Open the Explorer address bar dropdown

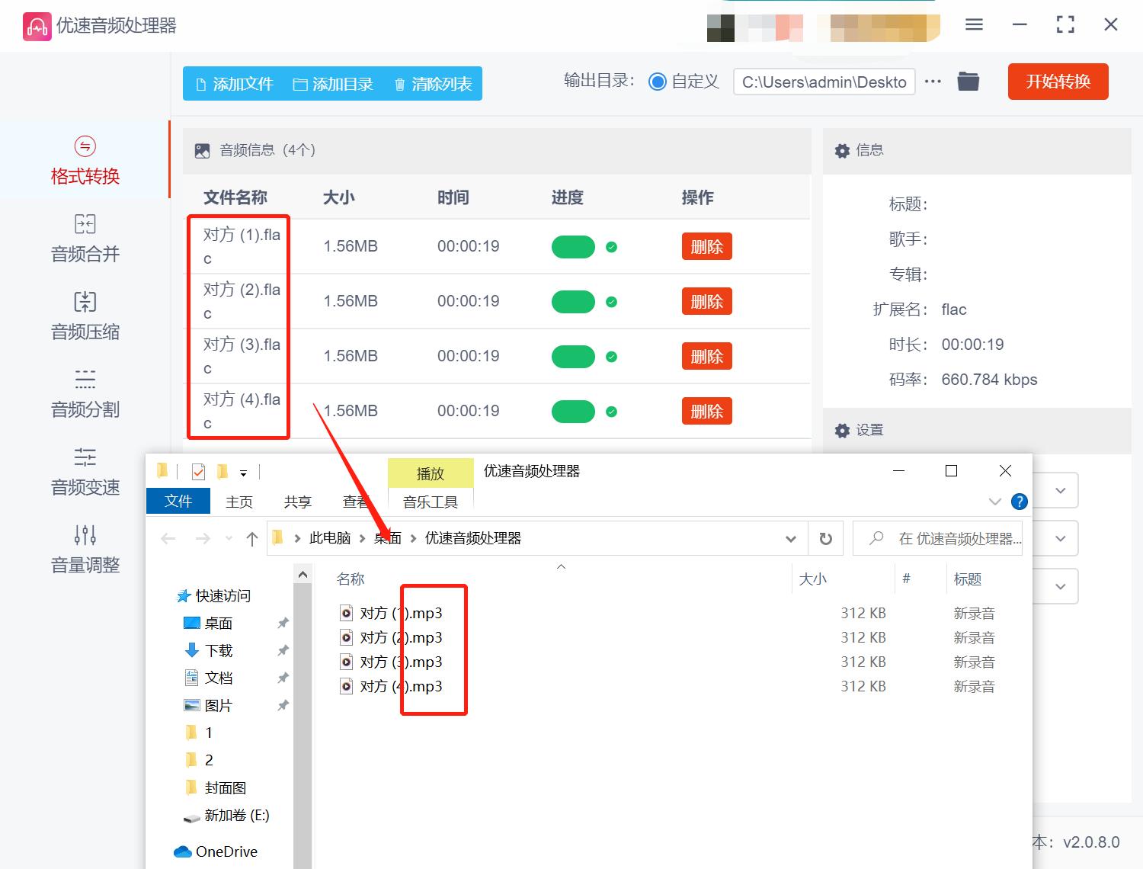pyautogui.click(x=790, y=538)
